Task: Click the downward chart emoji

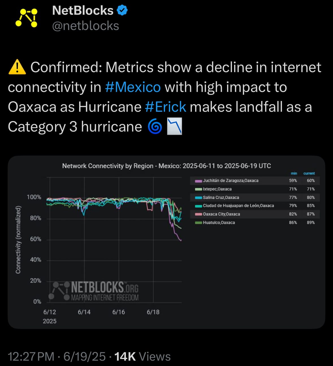Action: coord(175,126)
